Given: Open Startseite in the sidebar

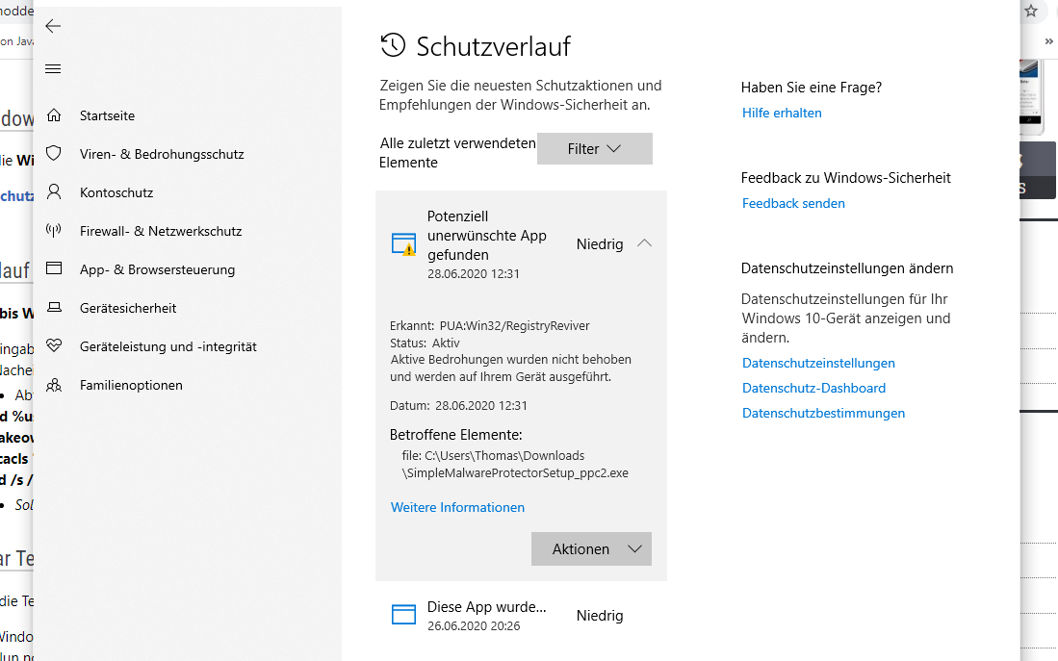Looking at the screenshot, I should coord(107,115).
